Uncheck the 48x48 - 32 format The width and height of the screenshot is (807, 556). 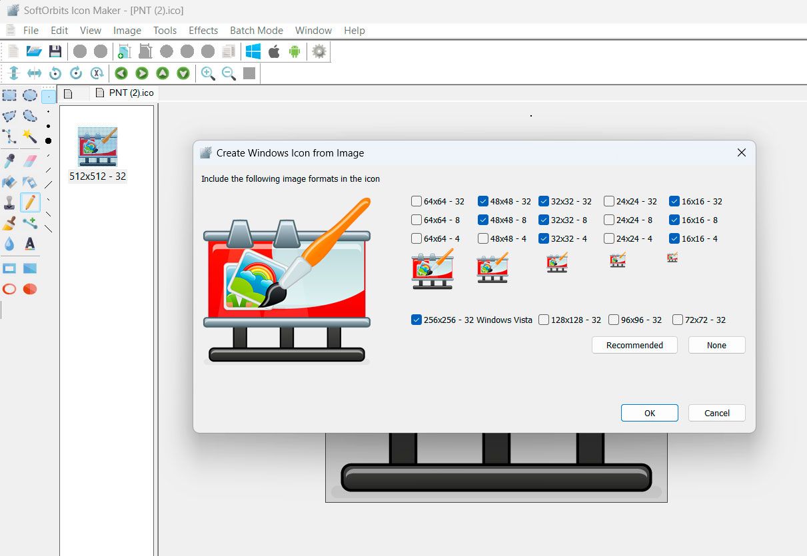[482, 201]
